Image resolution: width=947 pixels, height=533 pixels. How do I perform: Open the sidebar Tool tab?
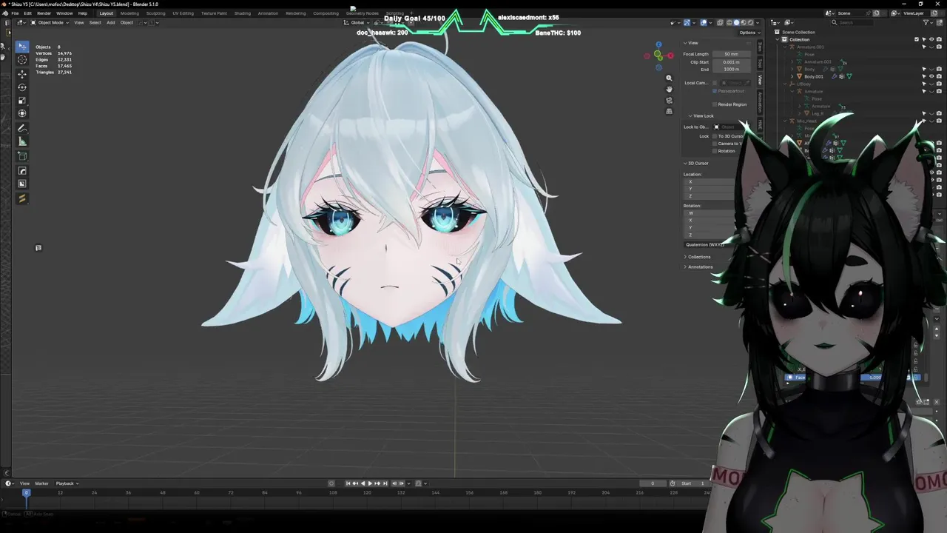tap(760, 62)
